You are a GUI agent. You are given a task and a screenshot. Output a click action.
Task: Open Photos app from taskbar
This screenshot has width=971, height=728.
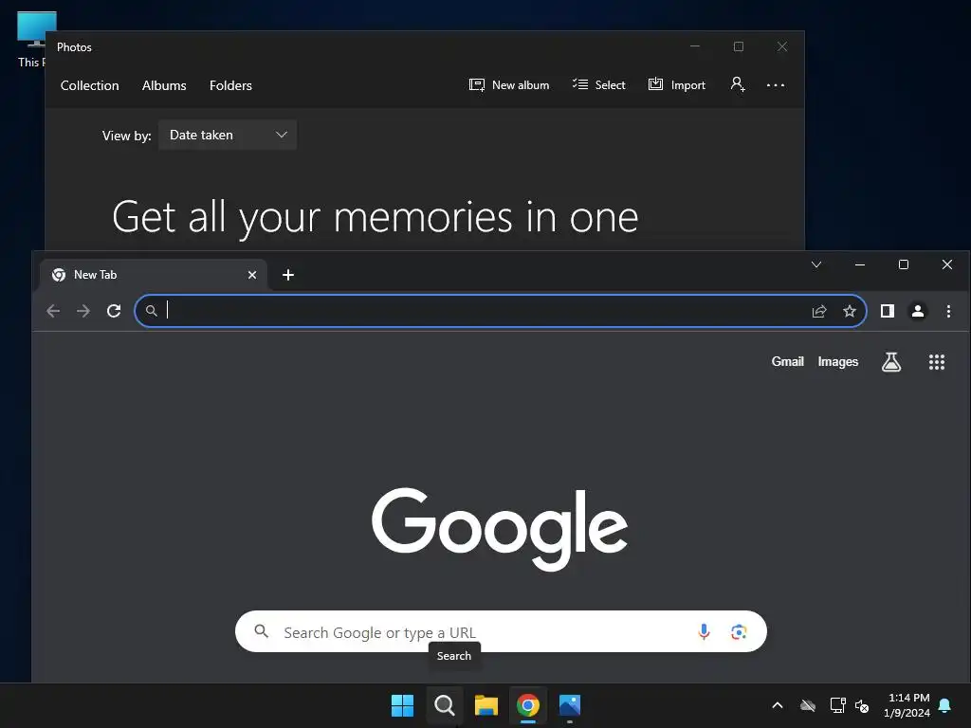click(570, 705)
